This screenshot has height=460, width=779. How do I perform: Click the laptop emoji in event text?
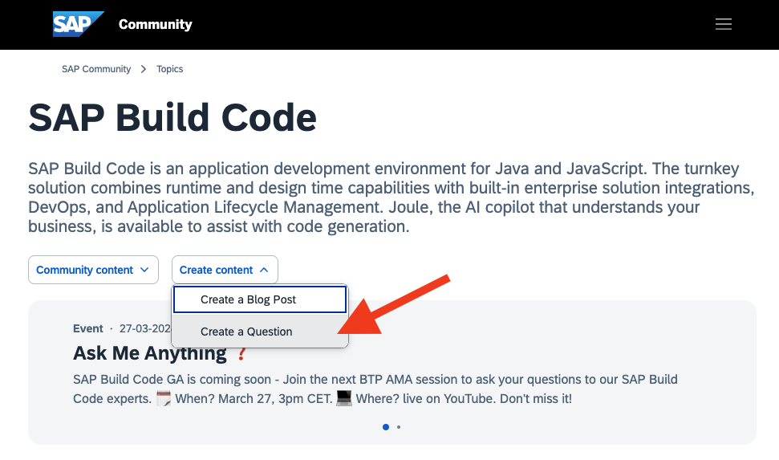[x=344, y=398]
